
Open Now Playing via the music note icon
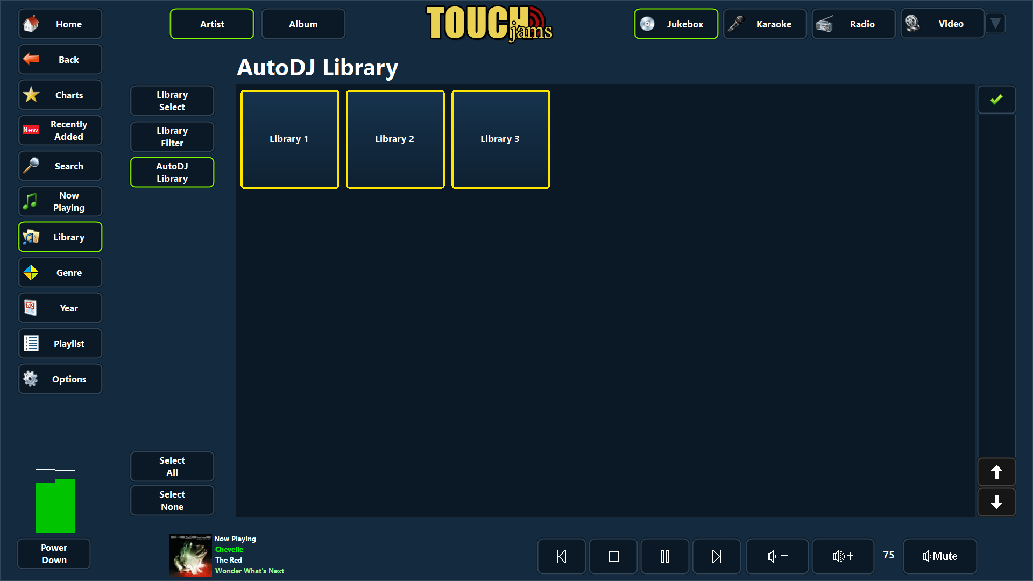[x=30, y=201]
